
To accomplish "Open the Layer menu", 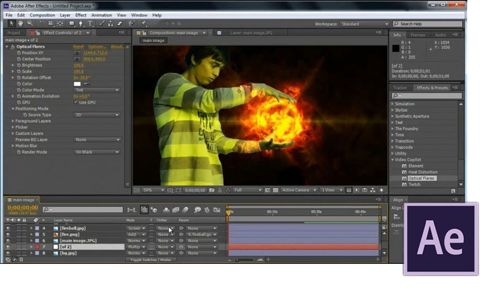I will pyautogui.click(x=65, y=15).
